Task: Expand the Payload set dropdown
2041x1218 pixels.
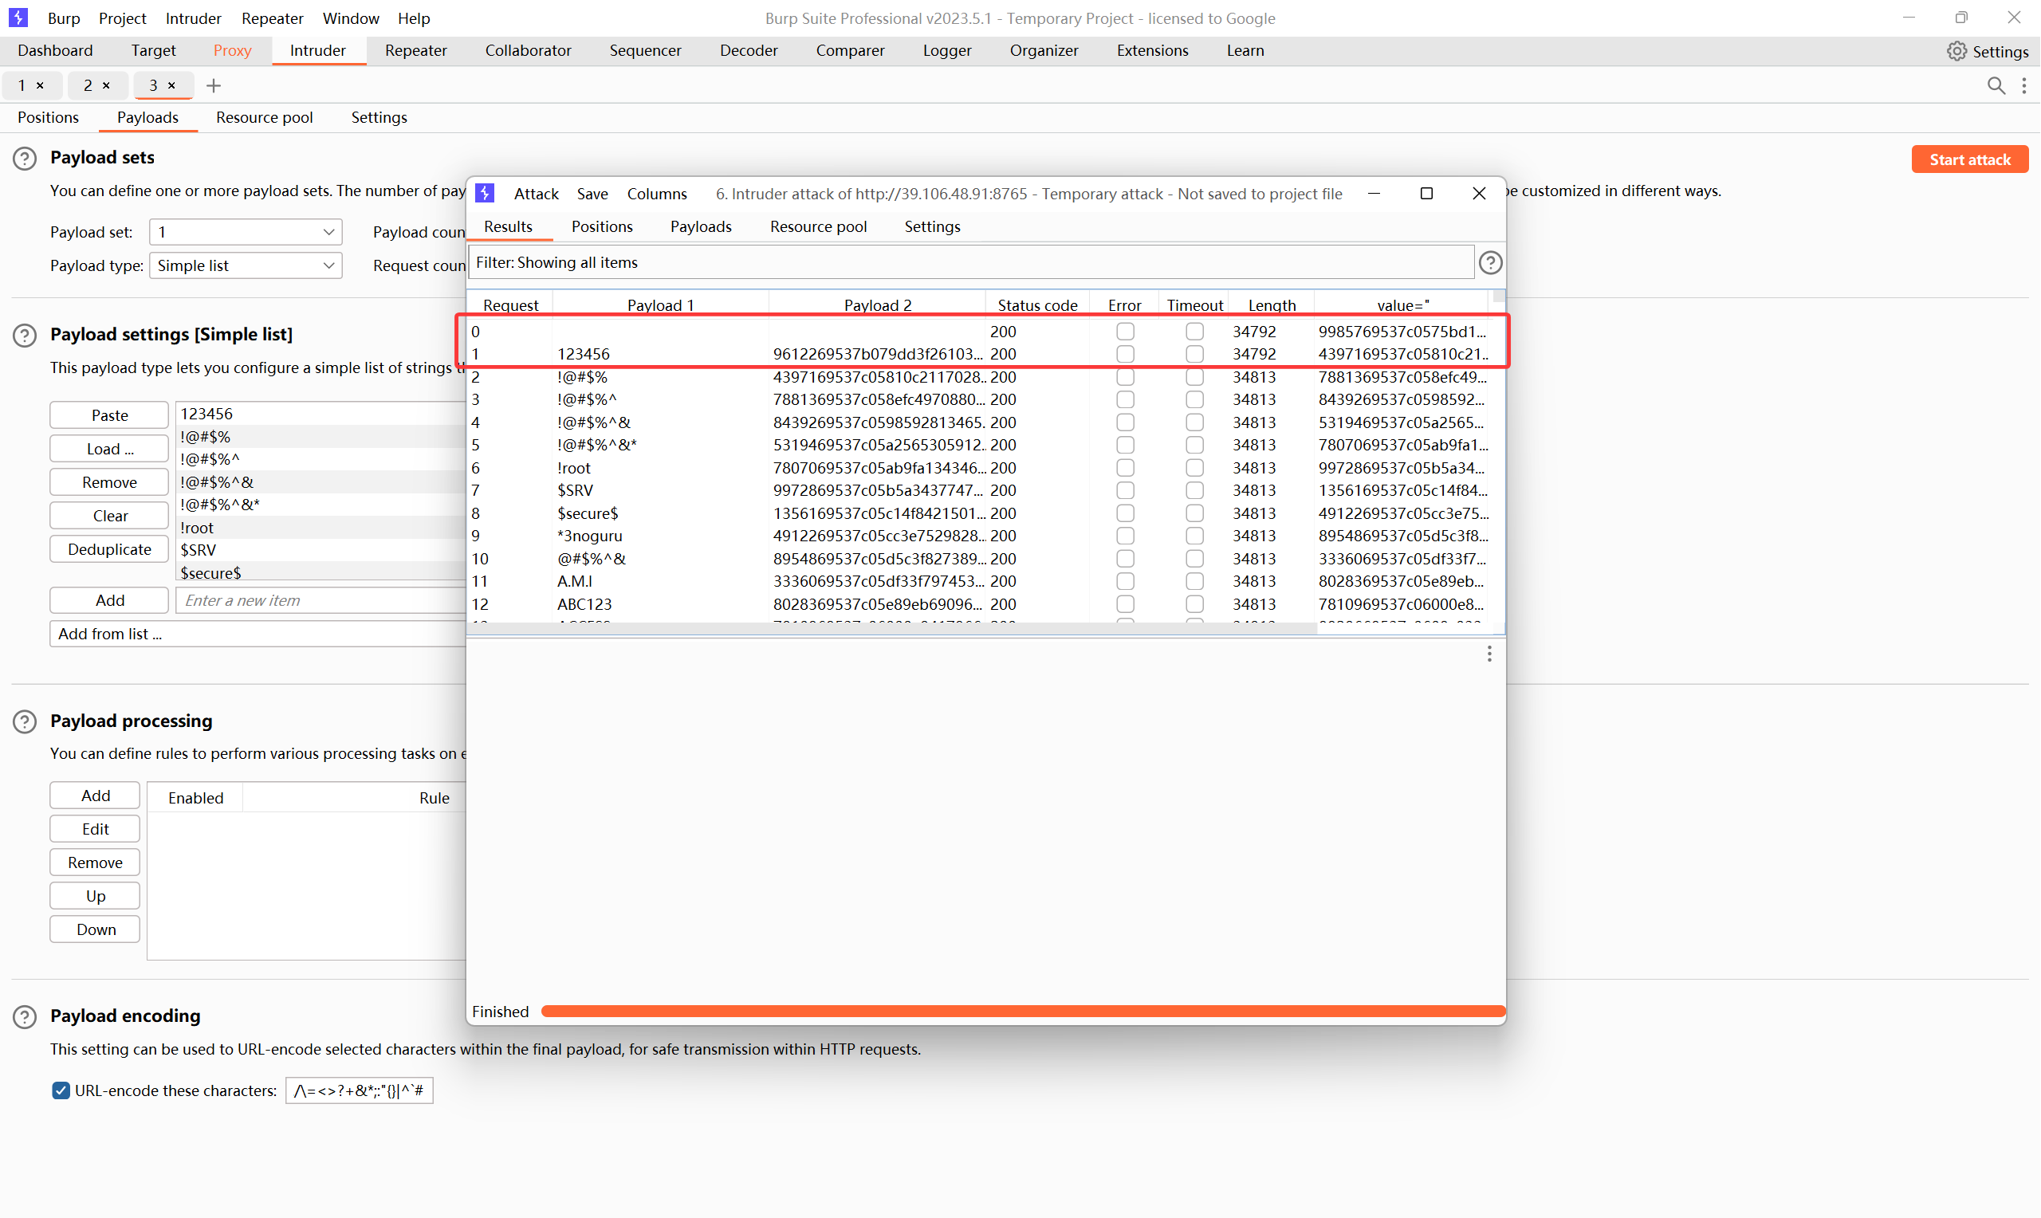Action: [x=246, y=232]
